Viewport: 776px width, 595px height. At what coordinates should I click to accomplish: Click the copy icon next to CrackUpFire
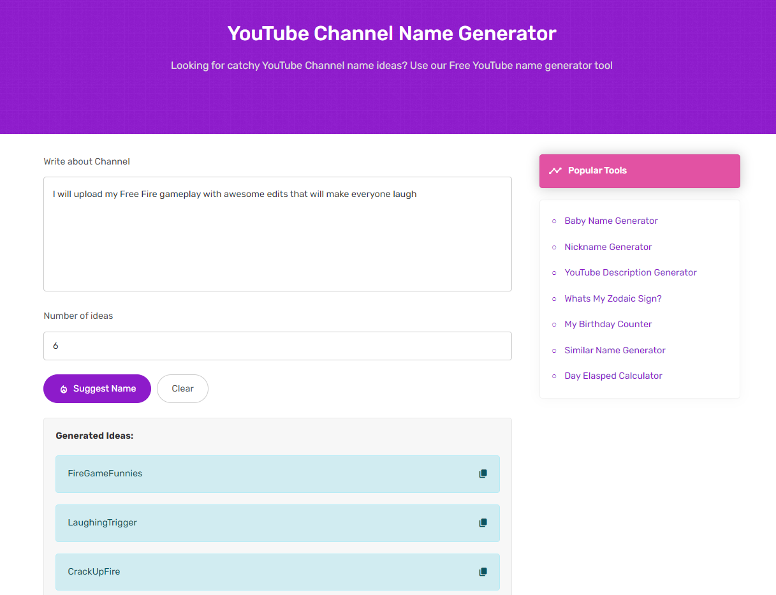pyautogui.click(x=483, y=571)
